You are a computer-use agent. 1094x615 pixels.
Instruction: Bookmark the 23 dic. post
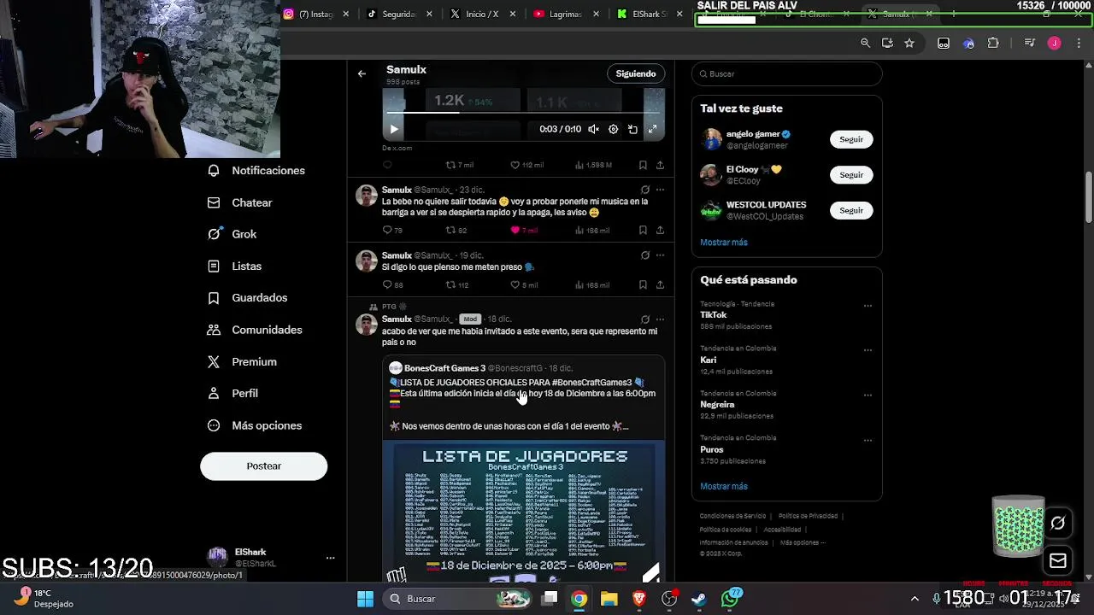(643, 231)
